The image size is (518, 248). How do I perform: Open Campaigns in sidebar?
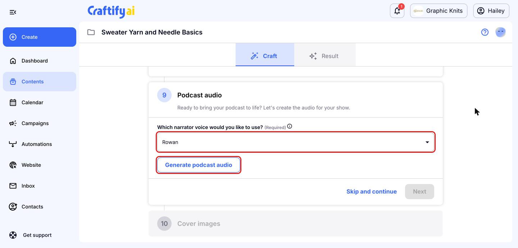click(x=40, y=123)
